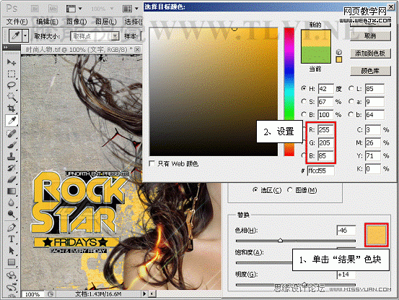
Task: Click the status bar 100% zoom field
Action: click(x=32, y=294)
